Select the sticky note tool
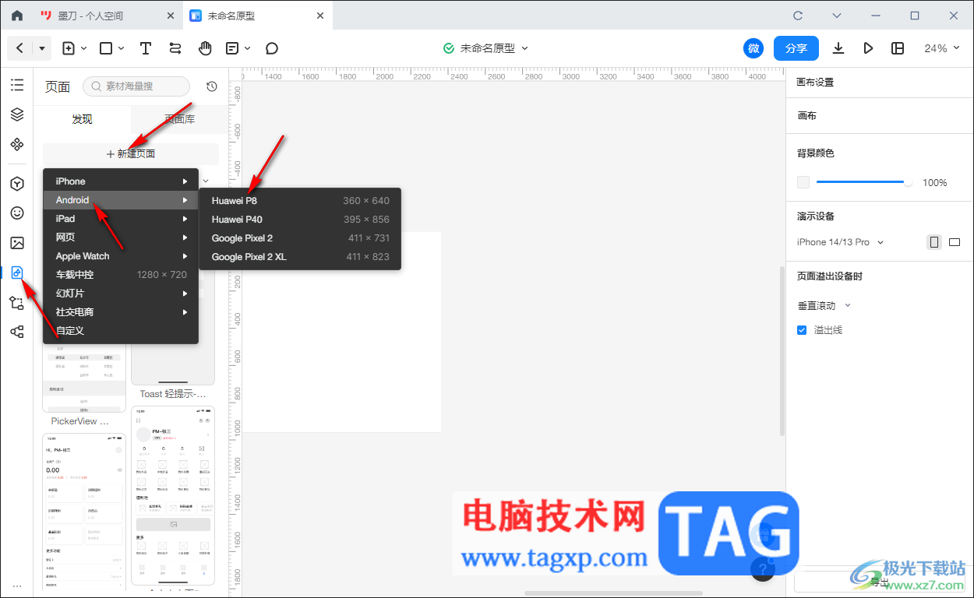 point(232,48)
